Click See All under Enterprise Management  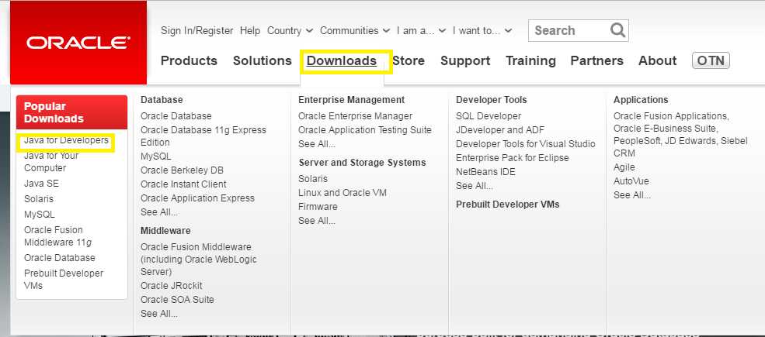pyautogui.click(x=317, y=144)
